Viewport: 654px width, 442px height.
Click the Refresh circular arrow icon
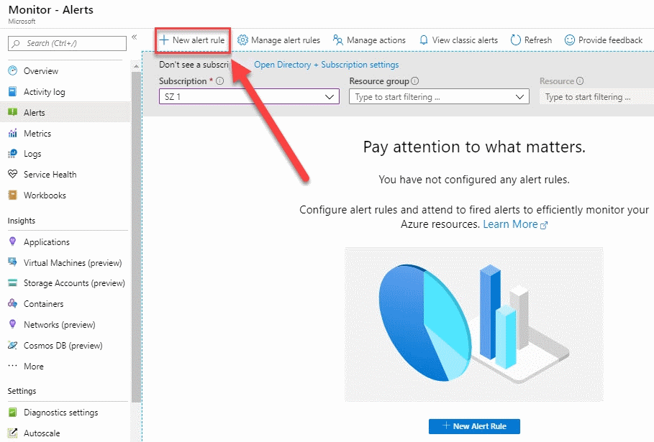[x=516, y=40]
